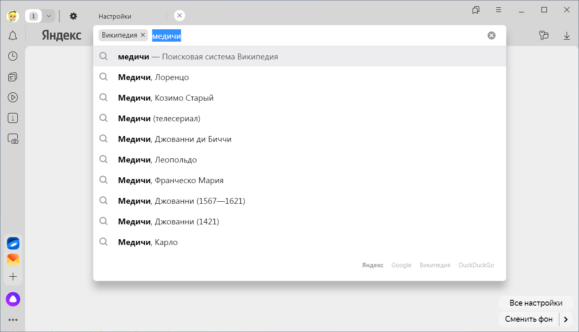Select suggestion Медичи, Леопольдо
This screenshot has height=332, width=579.
(300, 160)
